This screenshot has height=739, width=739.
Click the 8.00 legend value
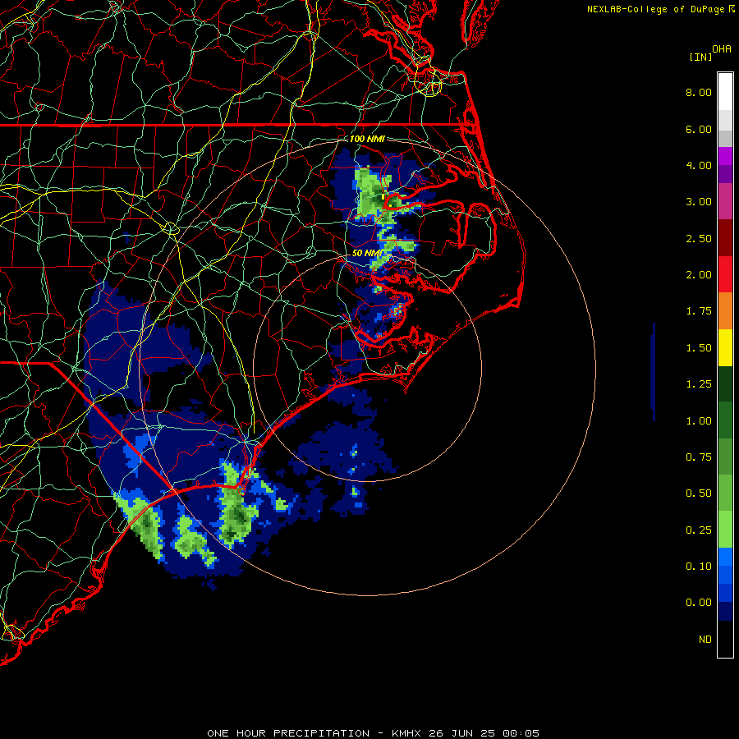pyautogui.click(x=699, y=92)
